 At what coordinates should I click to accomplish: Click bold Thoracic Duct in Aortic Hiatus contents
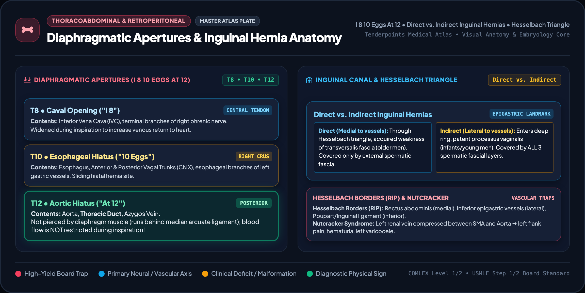101,214
